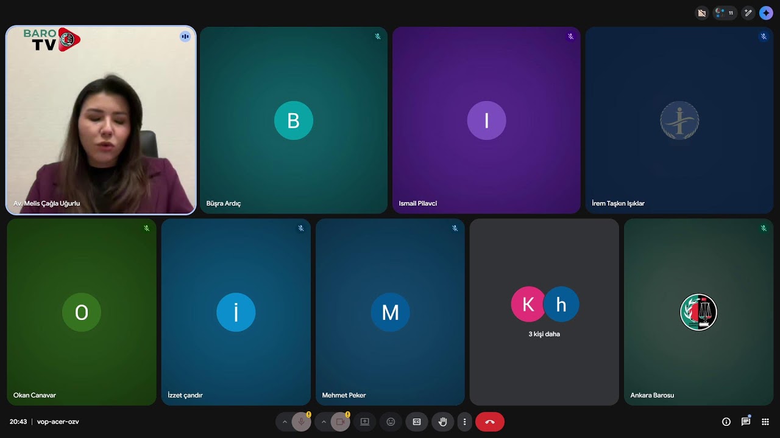Open the participants list showing 11

[725, 13]
